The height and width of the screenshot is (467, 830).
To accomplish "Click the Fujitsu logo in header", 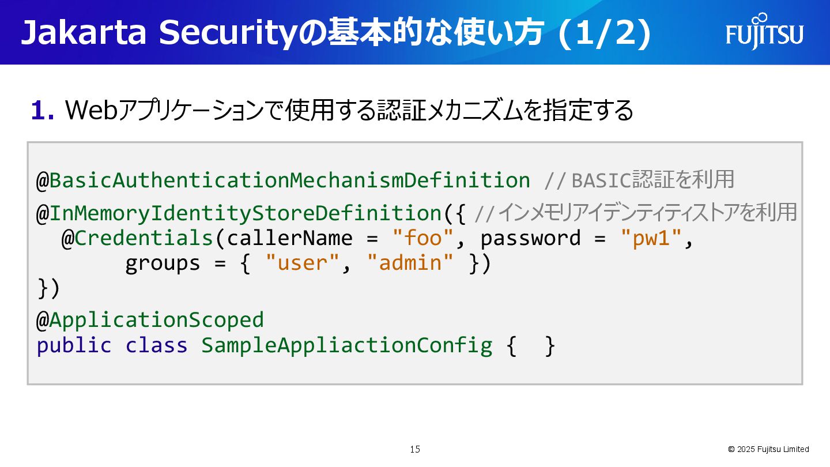I will tap(764, 31).
